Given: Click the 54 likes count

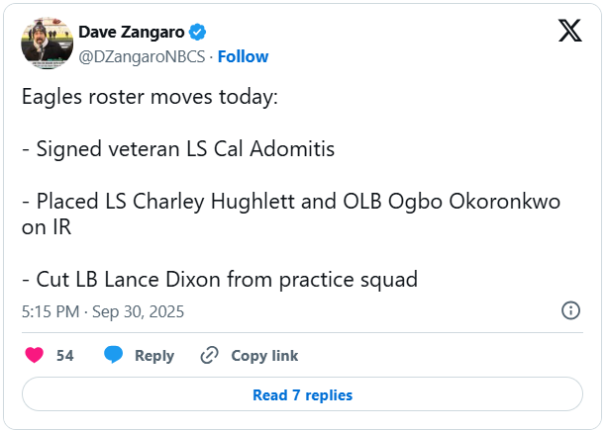Looking at the screenshot, I should [x=65, y=356].
